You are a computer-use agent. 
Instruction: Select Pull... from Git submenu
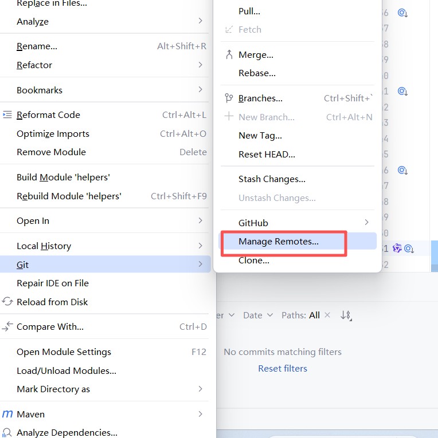coord(298,11)
